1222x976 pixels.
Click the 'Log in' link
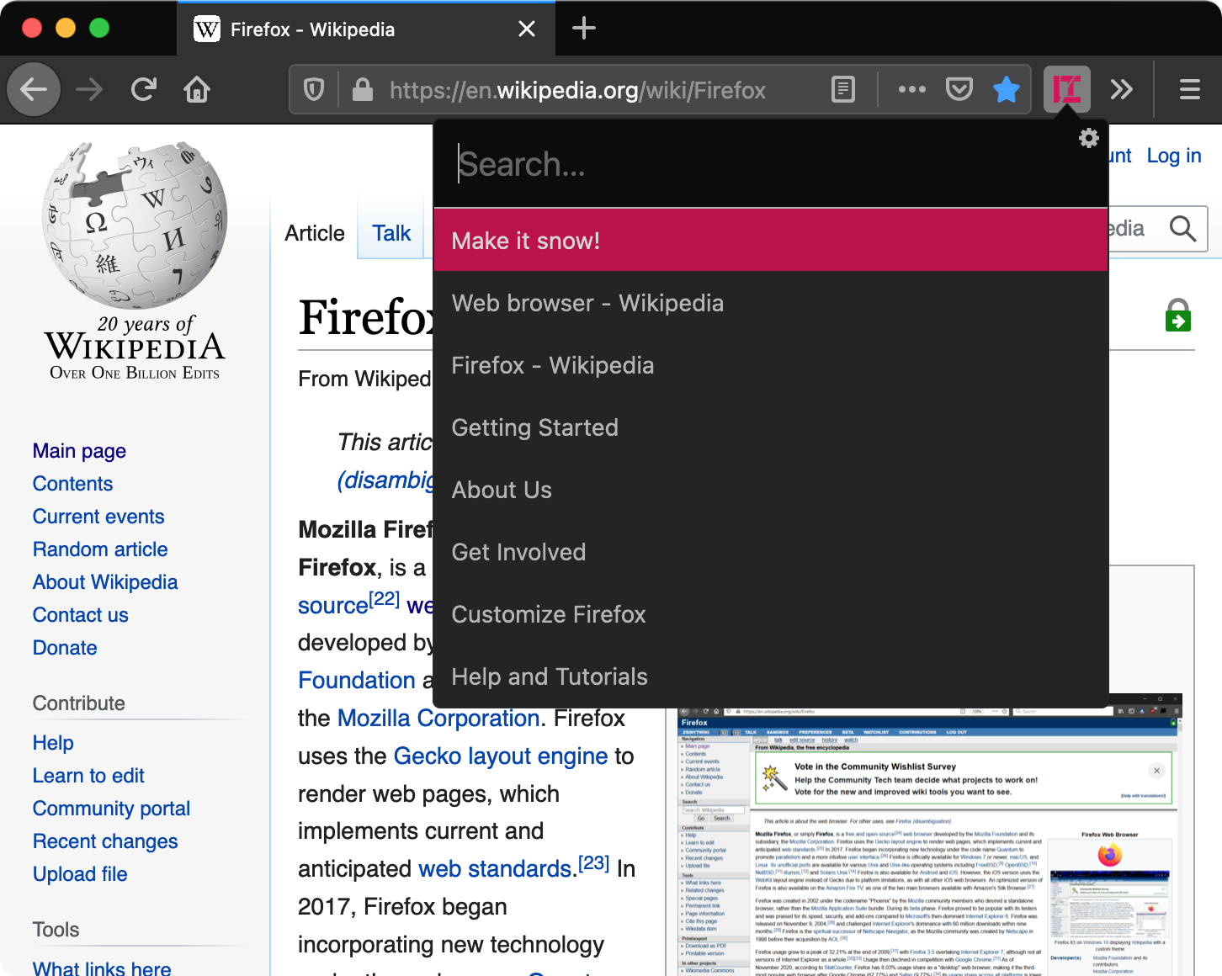click(x=1173, y=156)
